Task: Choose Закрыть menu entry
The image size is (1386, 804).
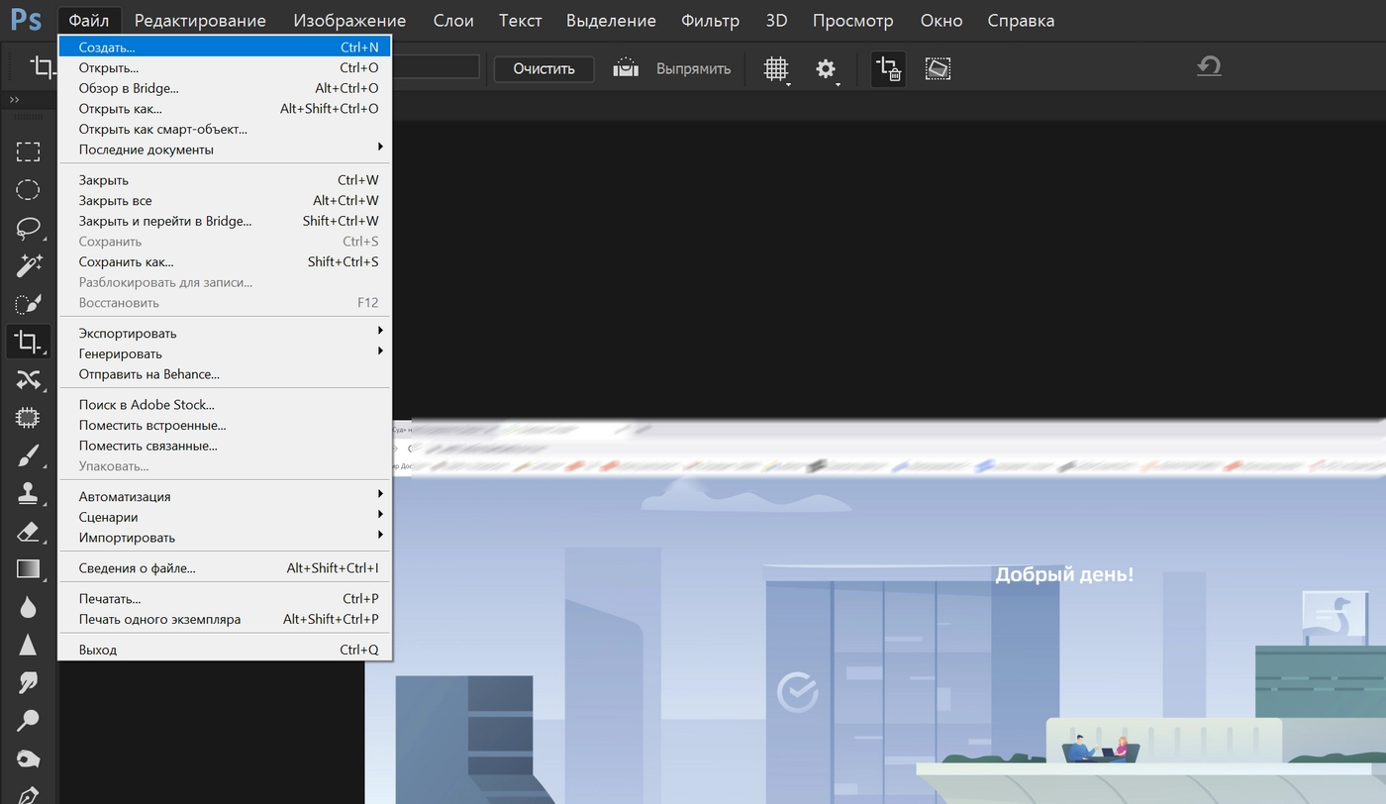Action: coord(225,180)
